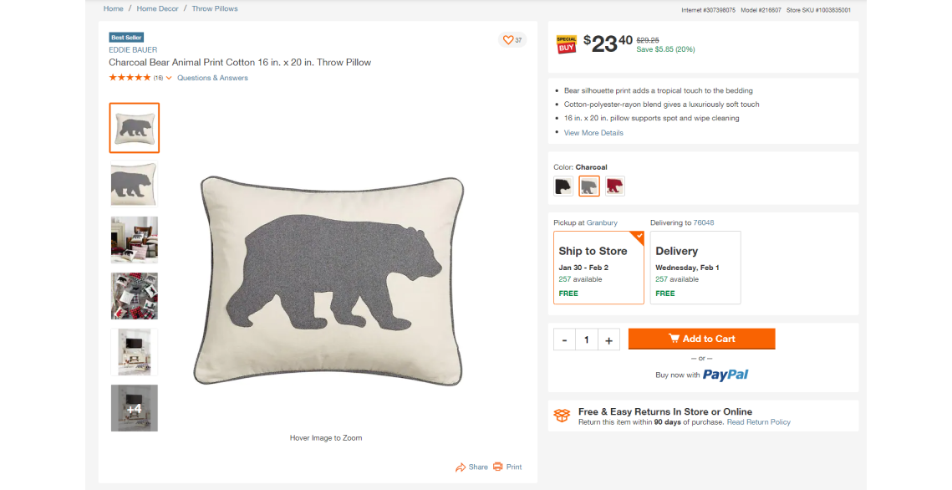Click the PayPal logo

pyautogui.click(x=725, y=375)
